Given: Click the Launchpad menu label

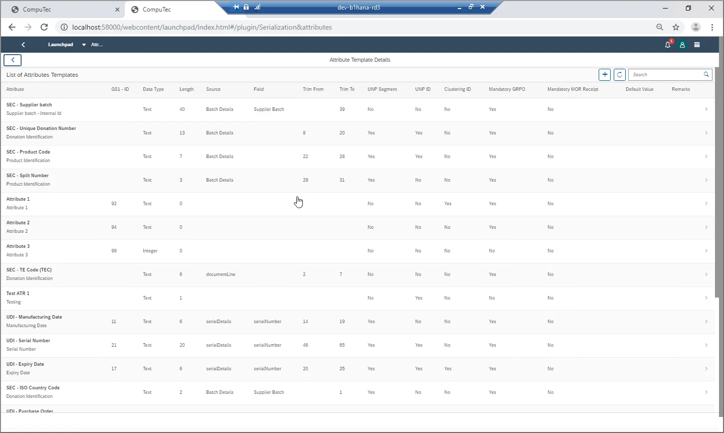Looking at the screenshot, I should coord(61,45).
